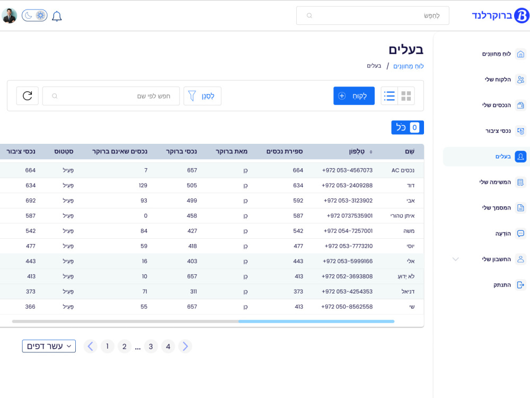Image resolution: width=530 pixels, height=398 pixels.
Task: Click the מאת ברוקר column header
Action: coord(232,151)
